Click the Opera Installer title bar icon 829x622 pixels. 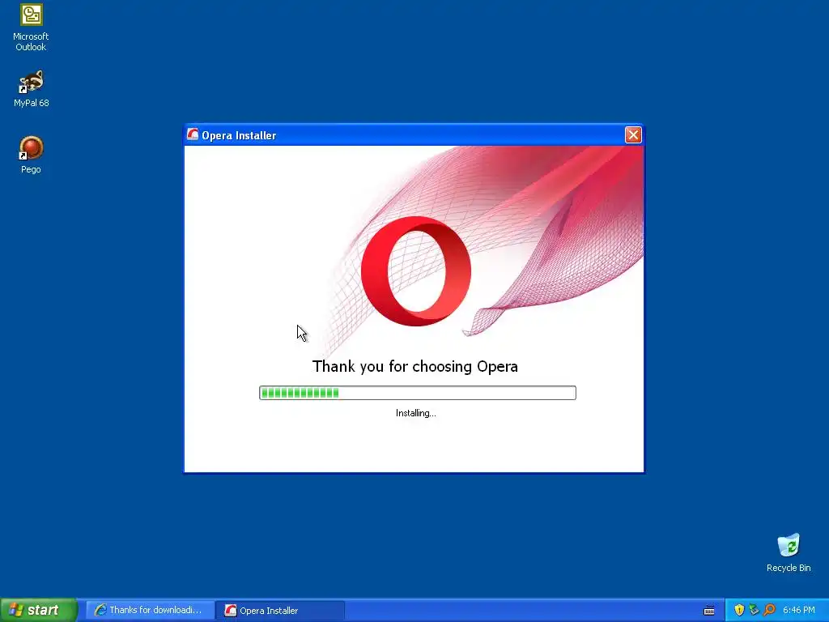[x=193, y=135]
